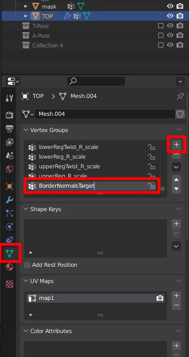Click the pin icon next to Mesh.004
The width and height of the screenshot is (189, 357).
180,96
